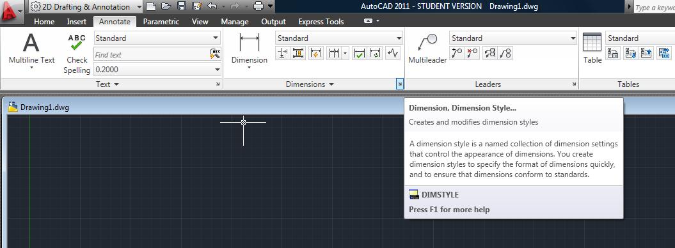Viewport: 675px width, 248px height.
Task: Open the text height 0.2000 dropdown
Action: 157,69
